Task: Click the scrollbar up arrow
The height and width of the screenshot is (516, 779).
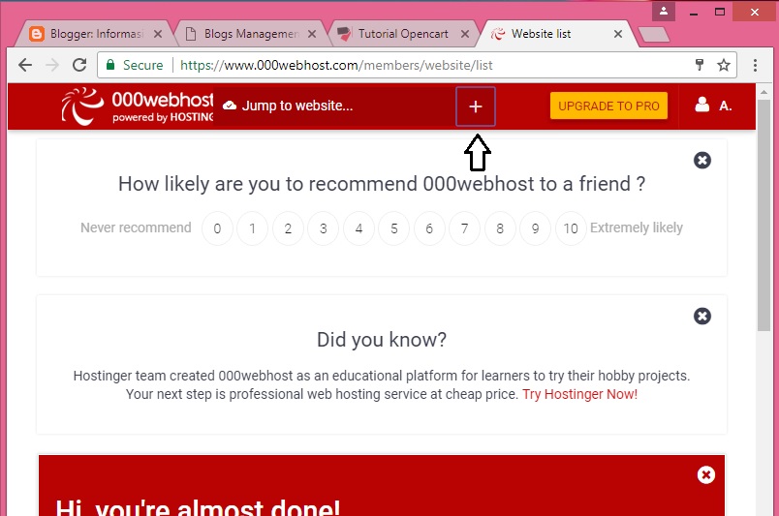Action: point(763,92)
